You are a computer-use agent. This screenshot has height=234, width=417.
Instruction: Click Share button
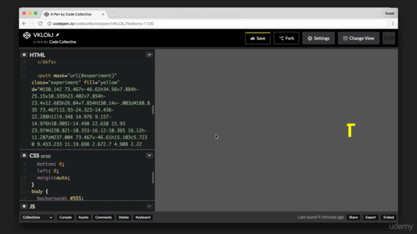point(353,217)
